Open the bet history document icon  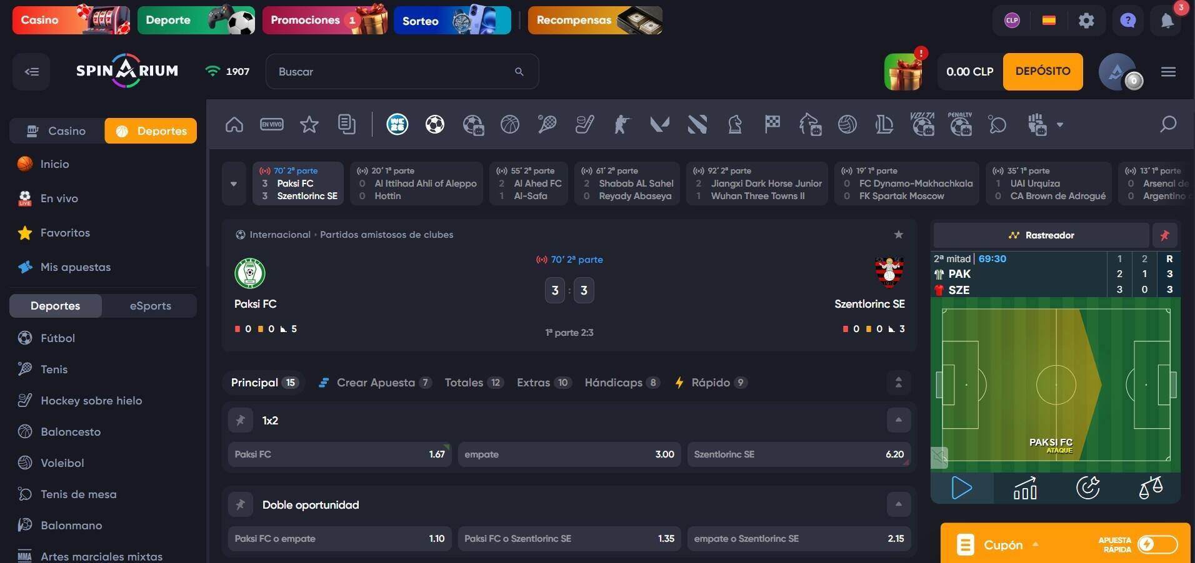click(347, 125)
